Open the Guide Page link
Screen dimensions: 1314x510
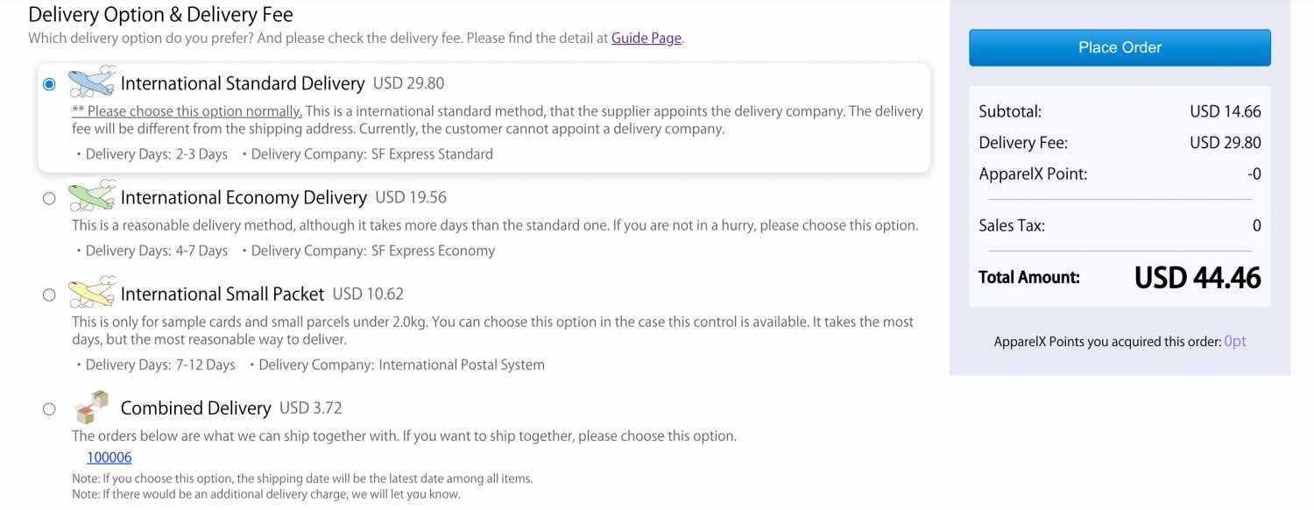pyautogui.click(x=646, y=38)
